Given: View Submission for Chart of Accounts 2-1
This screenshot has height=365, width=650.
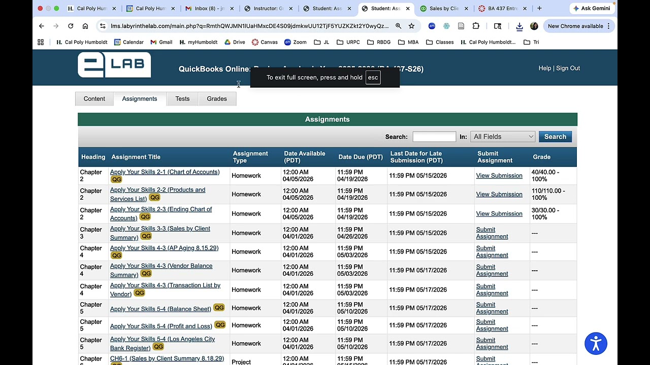Looking at the screenshot, I should (x=499, y=175).
